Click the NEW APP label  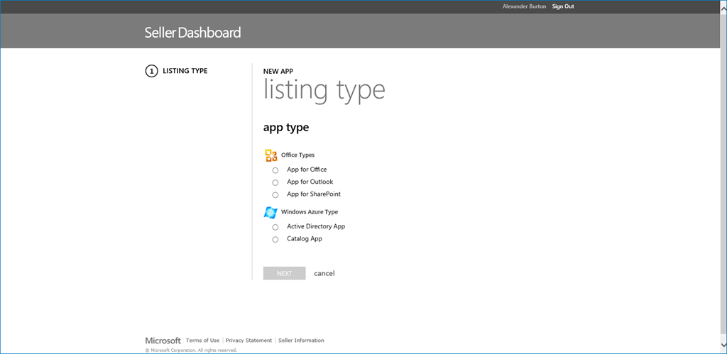click(x=278, y=72)
